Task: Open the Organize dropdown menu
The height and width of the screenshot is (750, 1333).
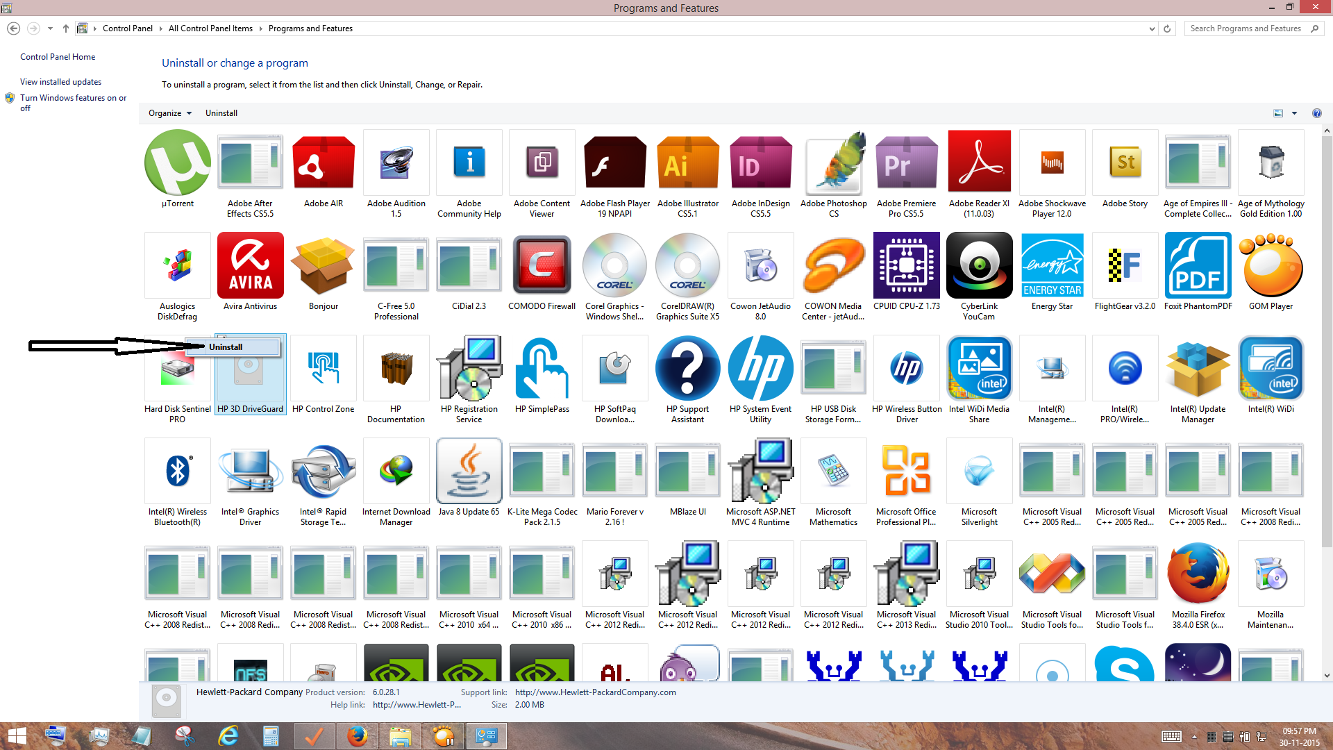Action: [x=169, y=113]
